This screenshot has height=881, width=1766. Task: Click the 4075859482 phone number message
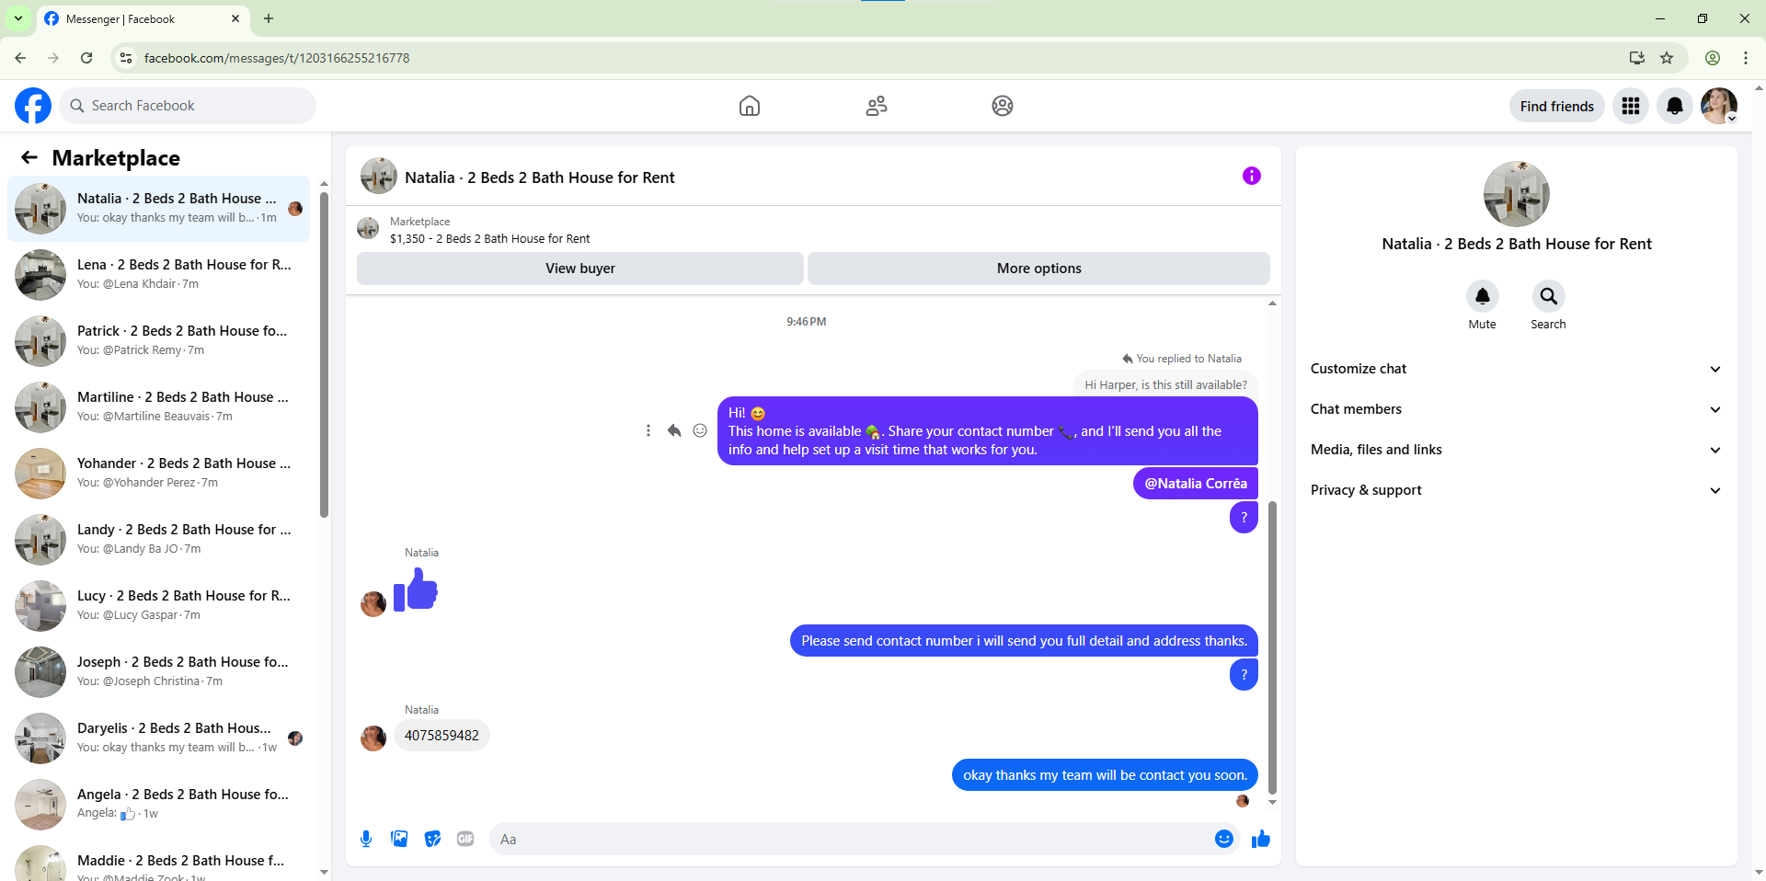point(441,736)
